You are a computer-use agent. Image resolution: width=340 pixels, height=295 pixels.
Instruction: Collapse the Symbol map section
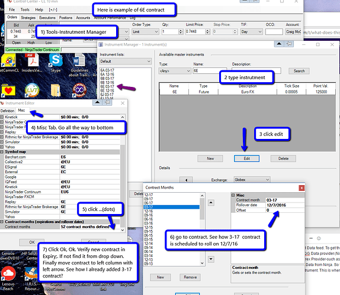pos(2,152)
